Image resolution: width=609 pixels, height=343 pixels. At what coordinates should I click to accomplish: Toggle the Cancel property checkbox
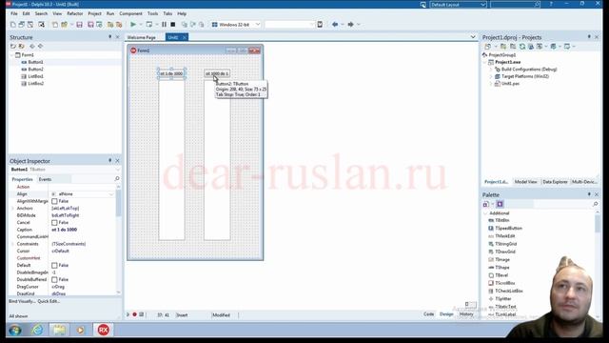54,222
